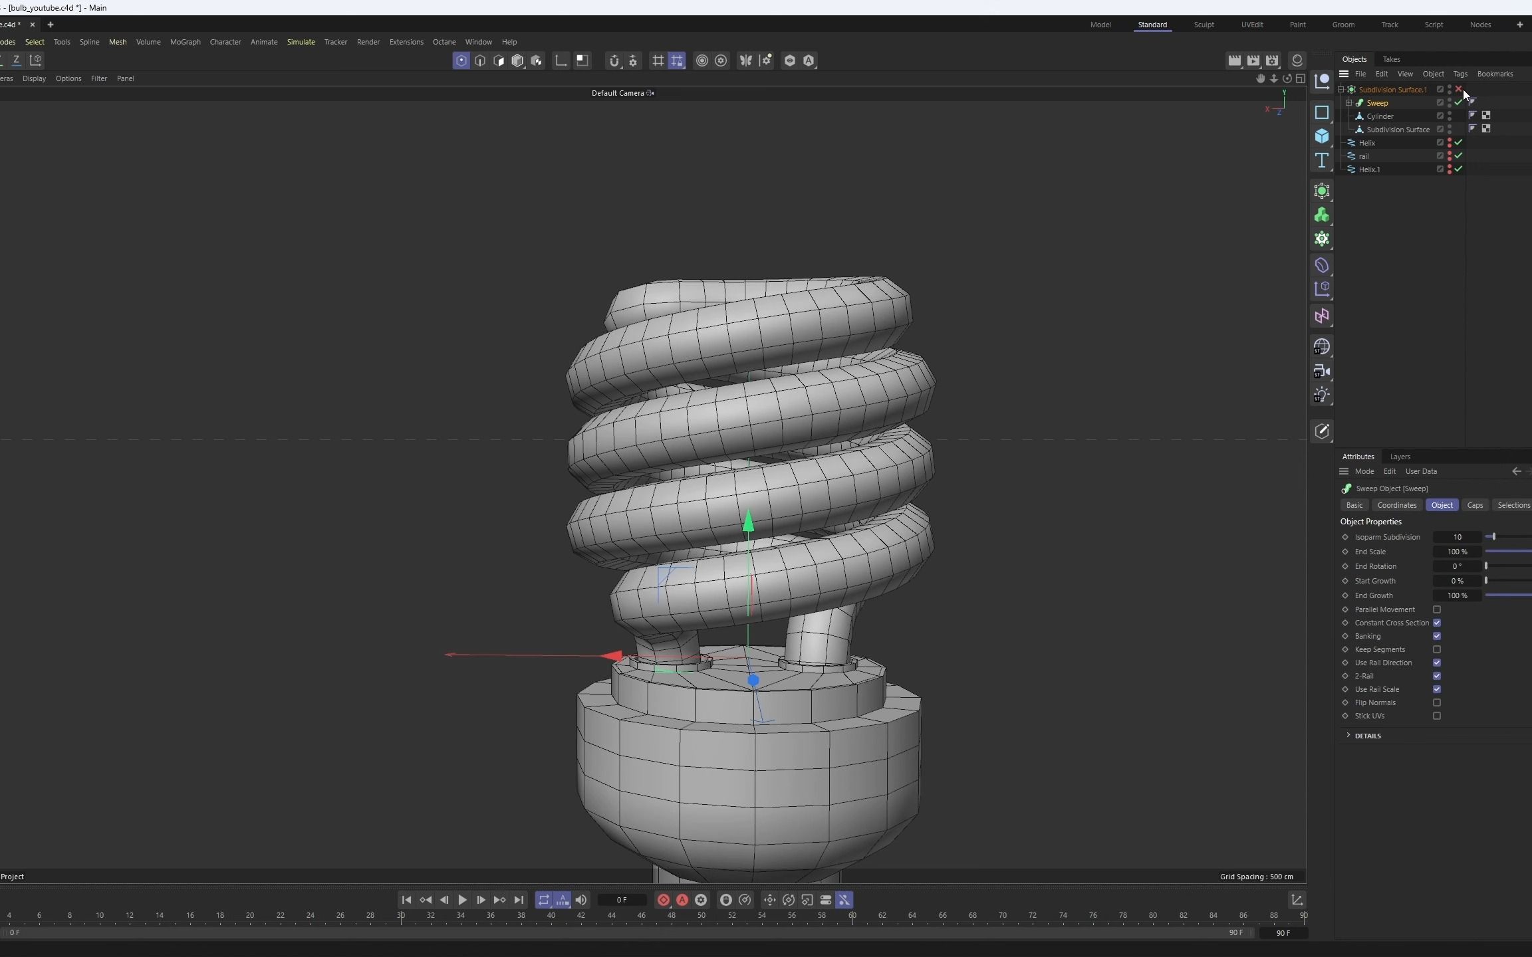This screenshot has height=957, width=1532.
Task: Open the MoGraph menu
Action: point(185,42)
